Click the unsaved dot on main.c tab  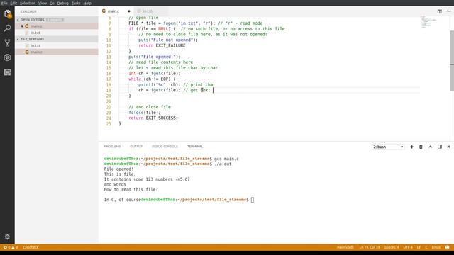coord(129,11)
